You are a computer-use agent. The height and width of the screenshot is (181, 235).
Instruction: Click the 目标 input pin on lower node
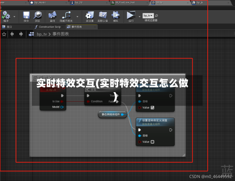click(140, 136)
